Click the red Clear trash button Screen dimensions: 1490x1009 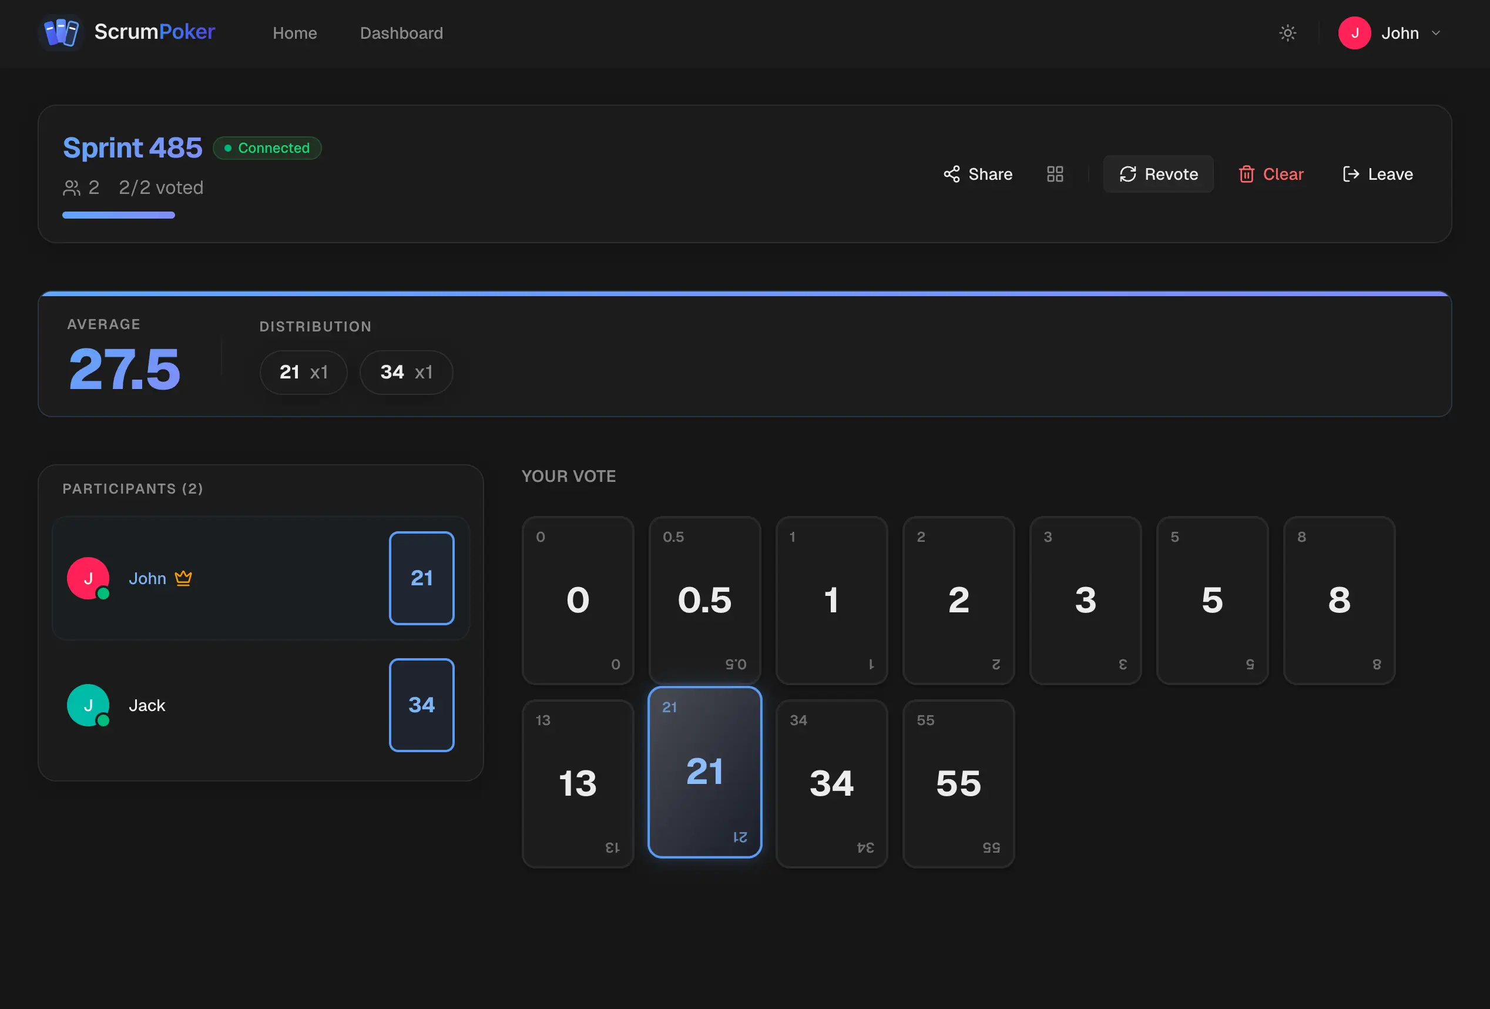point(1271,174)
